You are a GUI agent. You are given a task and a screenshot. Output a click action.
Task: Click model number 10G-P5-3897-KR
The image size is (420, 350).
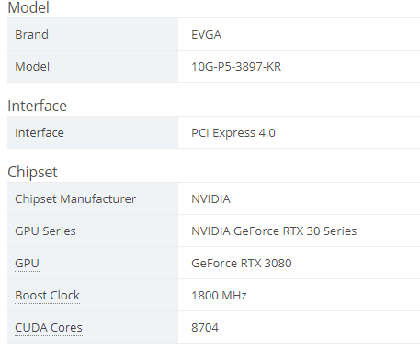click(x=236, y=67)
